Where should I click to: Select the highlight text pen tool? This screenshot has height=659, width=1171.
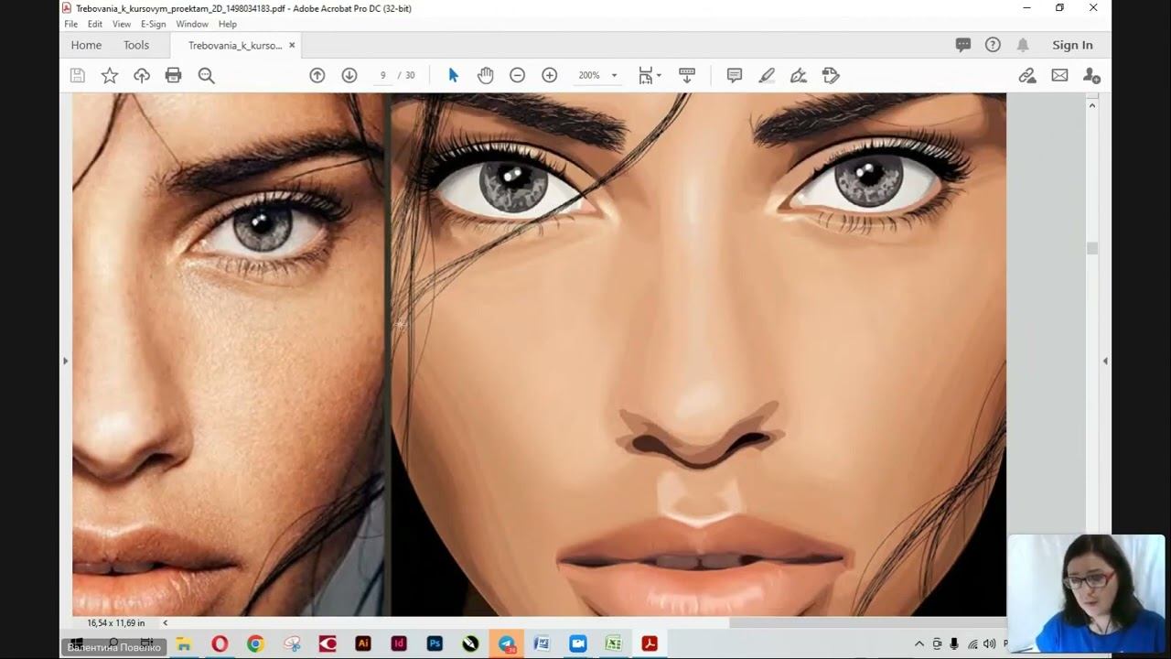[768, 75]
